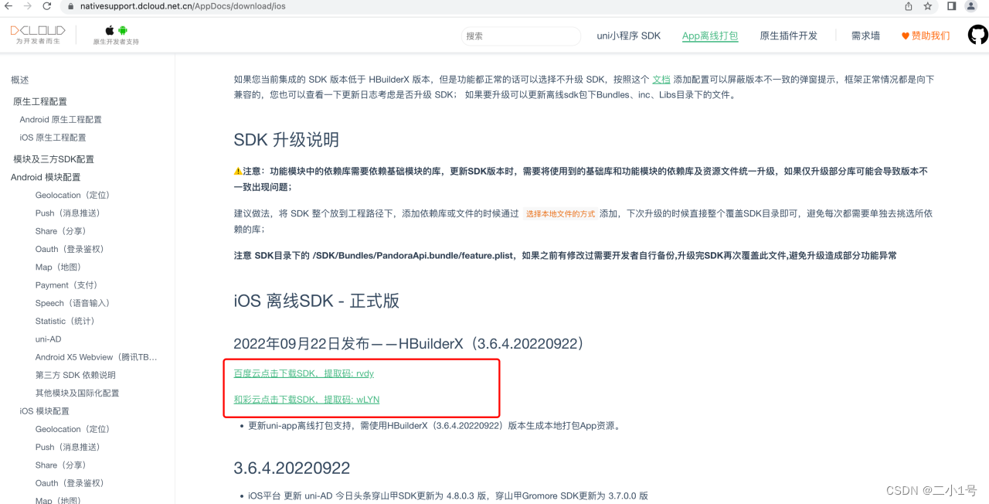
Task: Click the lock icon in the address bar
Action: coord(70,6)
